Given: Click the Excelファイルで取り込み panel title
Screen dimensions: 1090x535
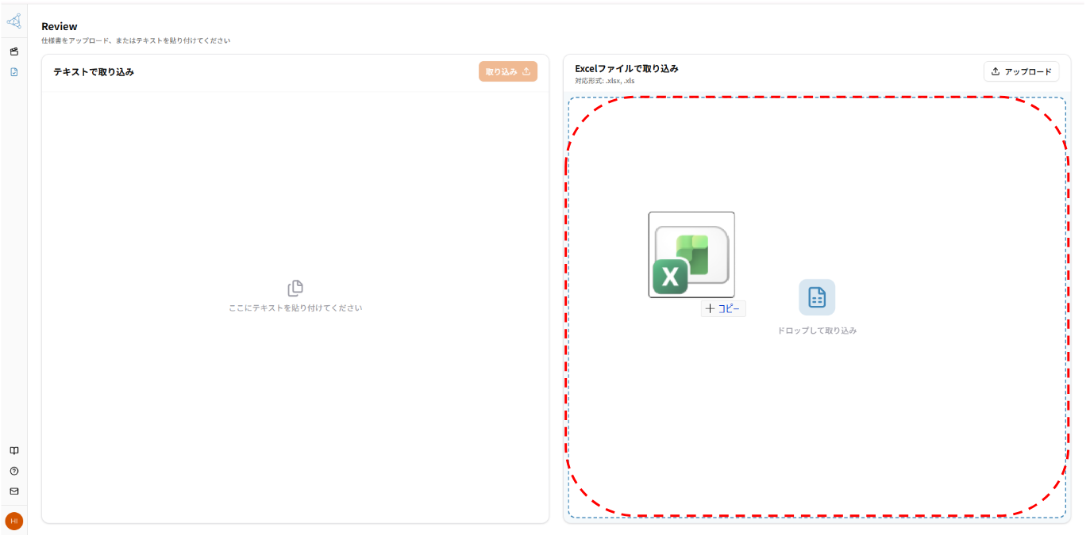Looking at the screenshot, I should coord(626,68).
